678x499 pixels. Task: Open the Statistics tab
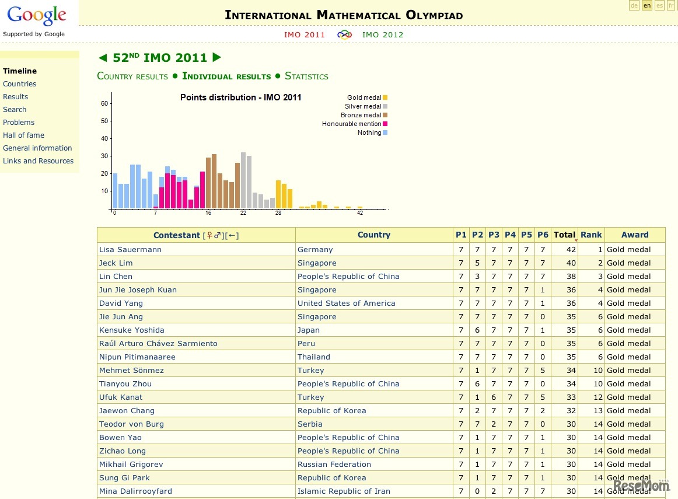click(307, 76)
